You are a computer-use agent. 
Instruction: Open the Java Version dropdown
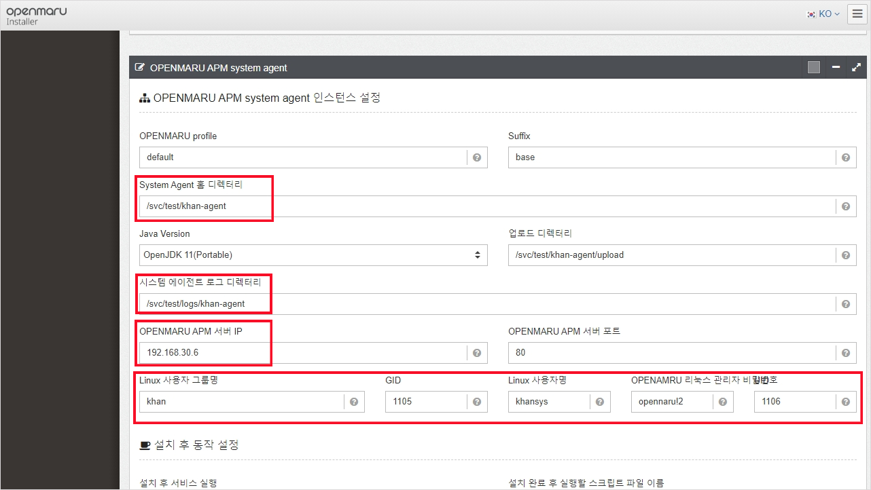click(x=313, y=255)
